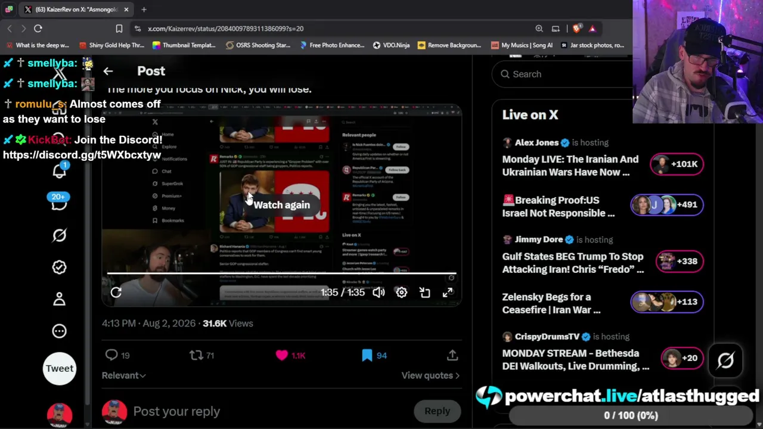The width and height of the screenshot is (763, 429).
Task: Click the X Search box
Action: (562, 74)
